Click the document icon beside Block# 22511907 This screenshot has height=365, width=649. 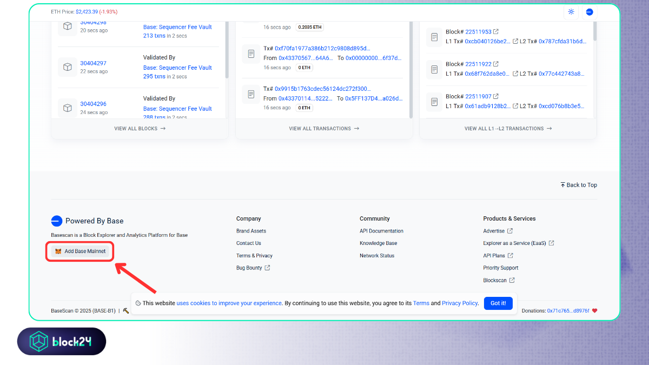[x=434, y=101]
